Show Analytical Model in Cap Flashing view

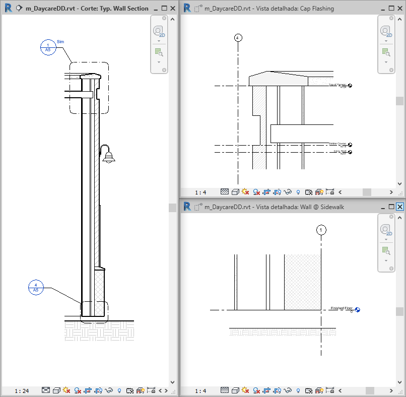319,192
